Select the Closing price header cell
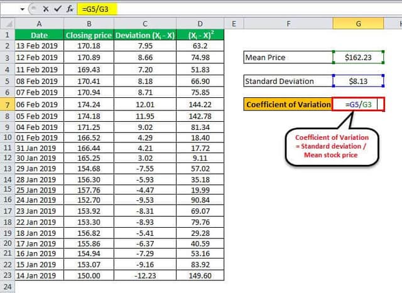The image size is (402, 293). pos(89,35)
